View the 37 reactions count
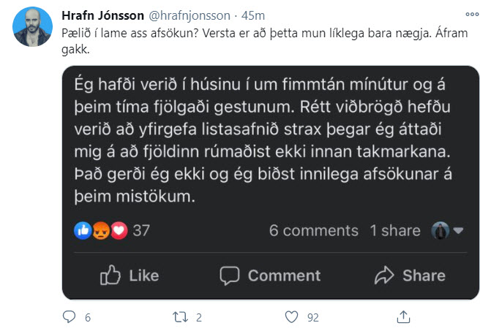The image size is (491, 331). 141,231
